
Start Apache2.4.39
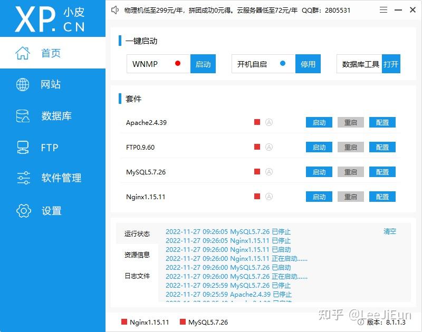tap(319, 122)
